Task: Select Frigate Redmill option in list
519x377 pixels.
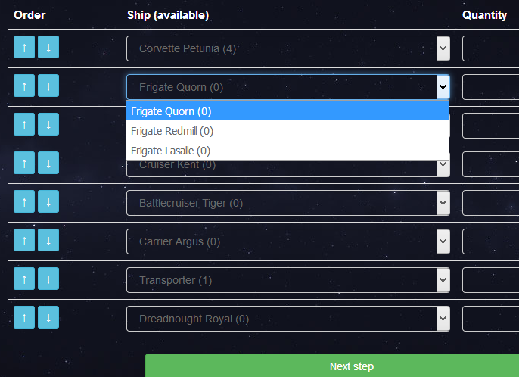Action: [x=287, y=131]
